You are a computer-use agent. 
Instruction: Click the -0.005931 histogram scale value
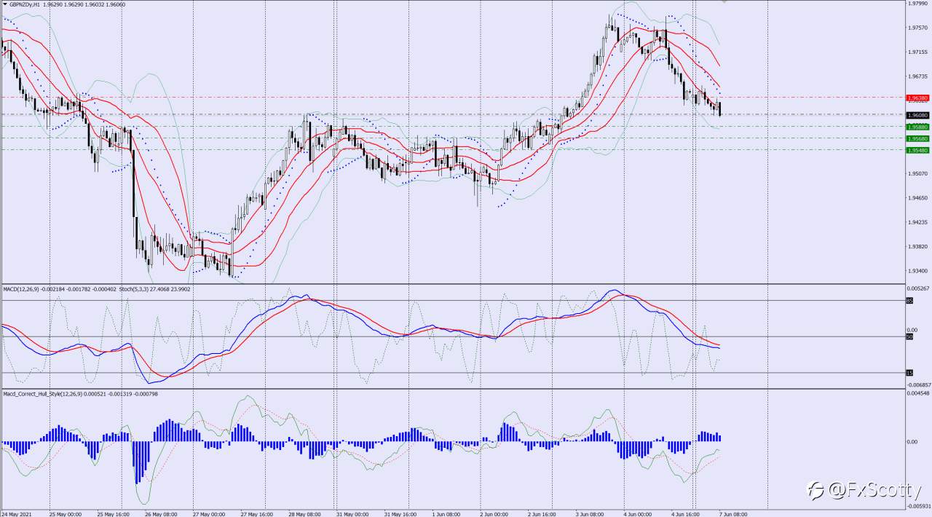pyautogui.click(x=919, y=505)
